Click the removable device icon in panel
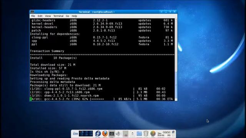The height and width of the screenshot is (138, 246). (x=132, y=133)
